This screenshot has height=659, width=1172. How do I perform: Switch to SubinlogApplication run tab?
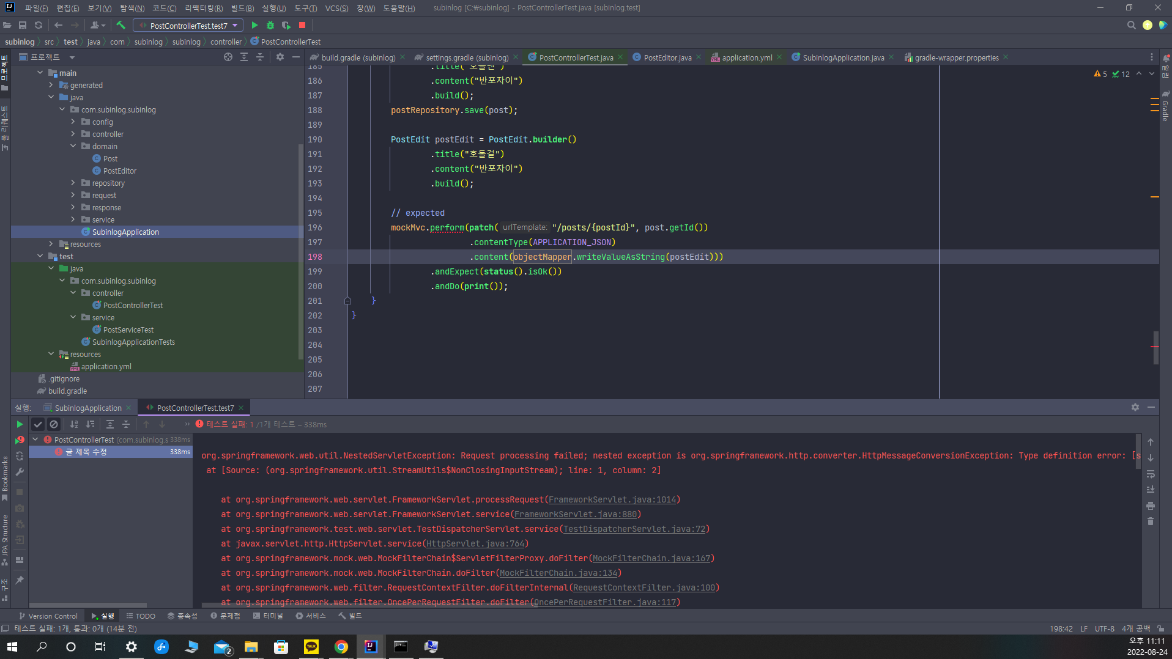(x=87, y=408)
